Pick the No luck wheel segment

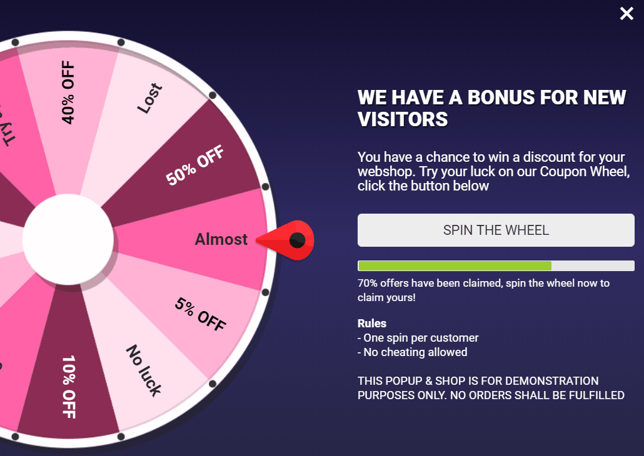point(144,370)
